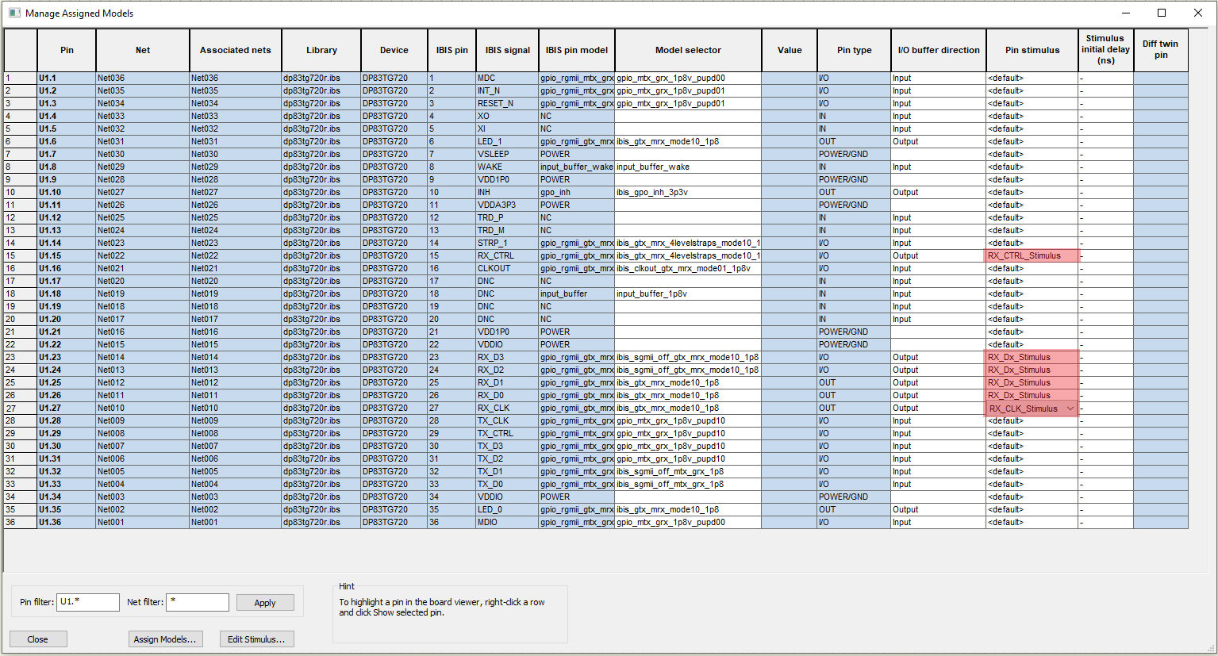The height and width of the screenshot is (656, 1218).
Task: Focus the Pin filter input field
Action: click(x=88, y=602)
